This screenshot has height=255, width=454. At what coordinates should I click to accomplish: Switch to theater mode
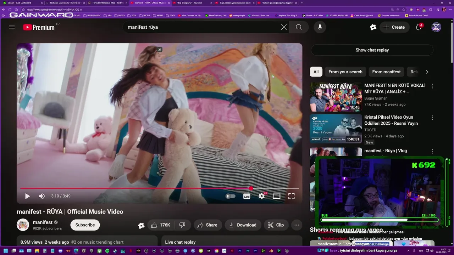[x=277, y=196]
